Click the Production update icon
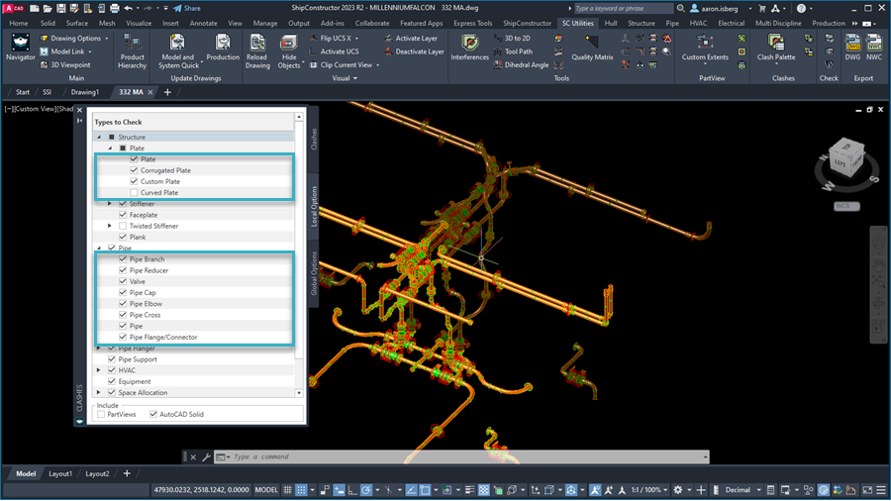Viewport: 891px width, 501px height. tap(223, 48)
